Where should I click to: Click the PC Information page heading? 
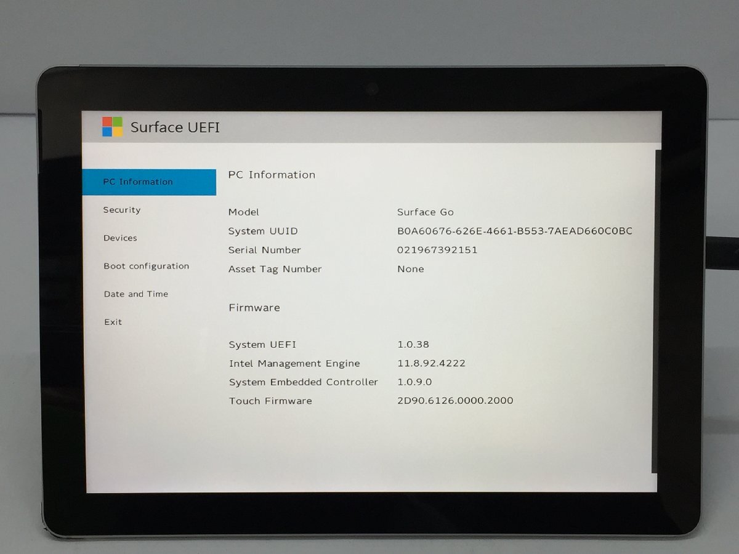(272, 175)
